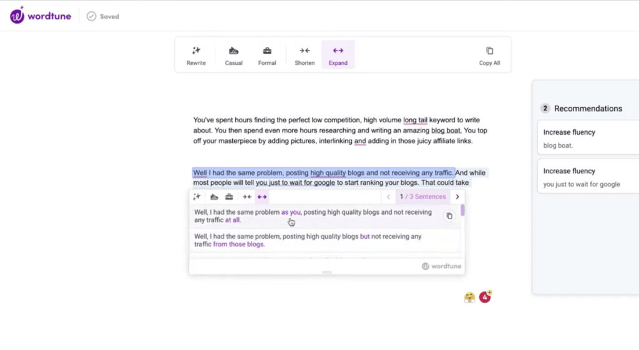Choose the Expand tool in top toolbar
639x350 pixels.
(x=338, y=55)
